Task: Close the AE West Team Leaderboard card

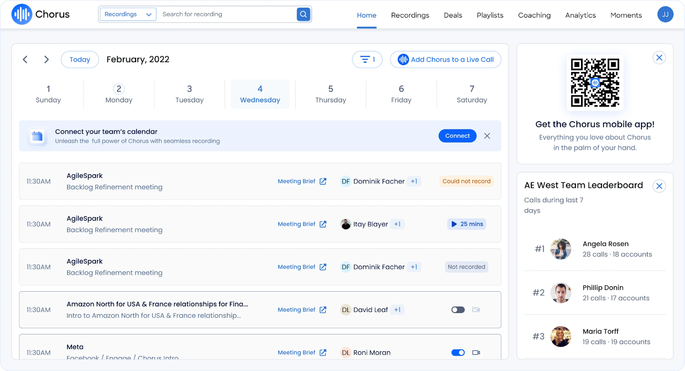Action: pyautogui.click(x=659, y=186)
